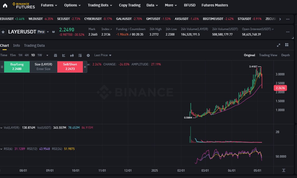297x178 pixels.
Task: Open the Trading Bots dropdown
Action: pos(100,5)
